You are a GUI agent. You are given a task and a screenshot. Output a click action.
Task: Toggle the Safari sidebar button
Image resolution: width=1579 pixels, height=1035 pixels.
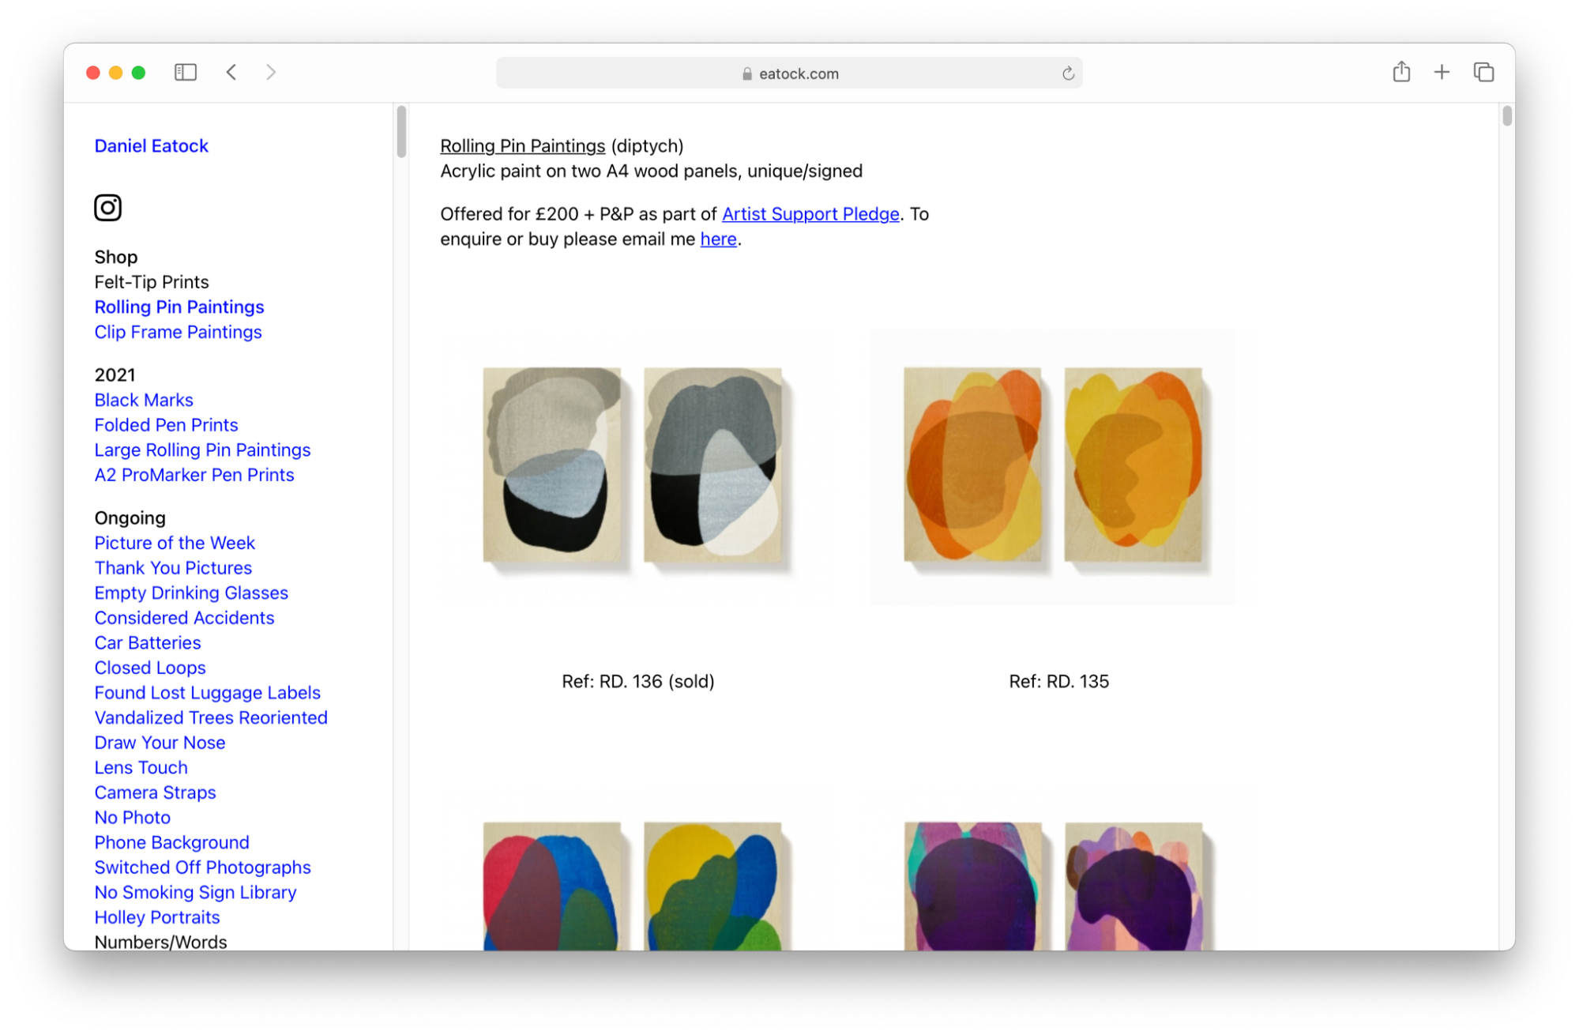point(185,73)
